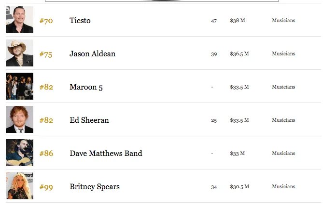
Task: Click Tiesto's profile photo thumbnail
Action: tap(19, 20)
